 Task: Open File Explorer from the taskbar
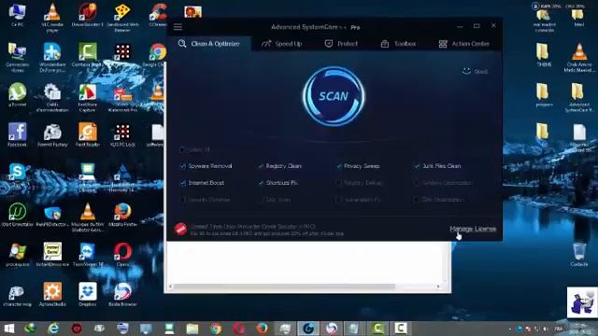192,329
